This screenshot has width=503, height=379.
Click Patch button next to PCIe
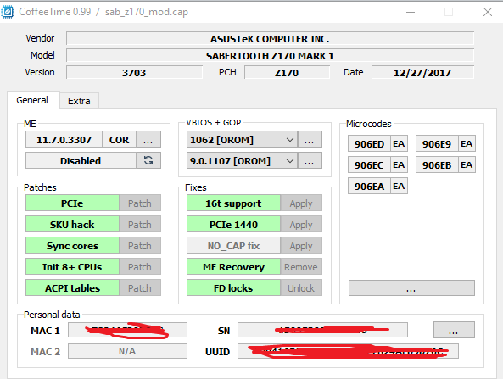tap(140, 203)
